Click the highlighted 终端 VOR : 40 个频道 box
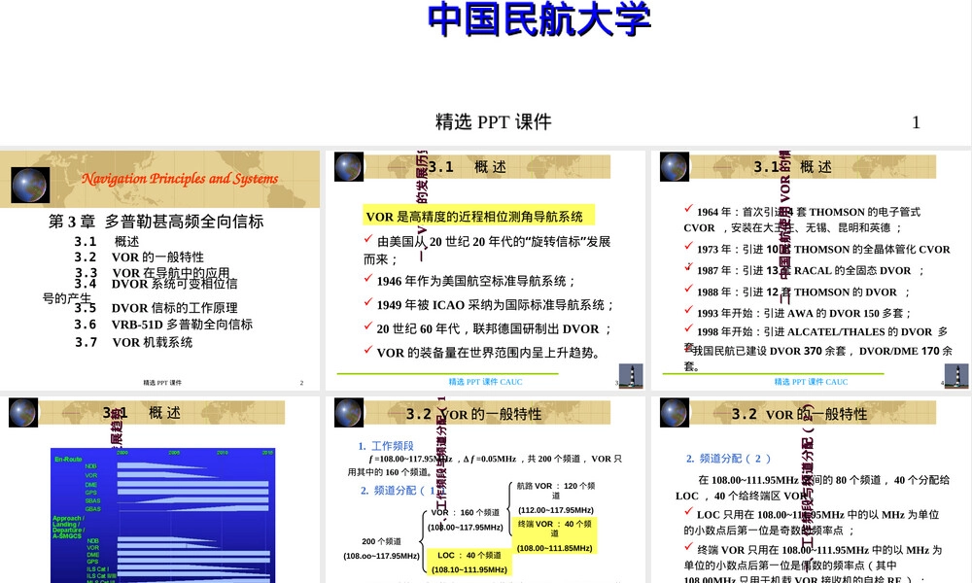The image size is (972, 583). pyautogui.click(x=554, y=535)
